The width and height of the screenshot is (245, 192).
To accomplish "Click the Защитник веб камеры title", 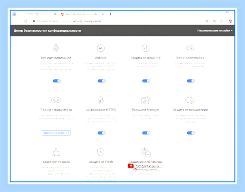I will [145, 162].
